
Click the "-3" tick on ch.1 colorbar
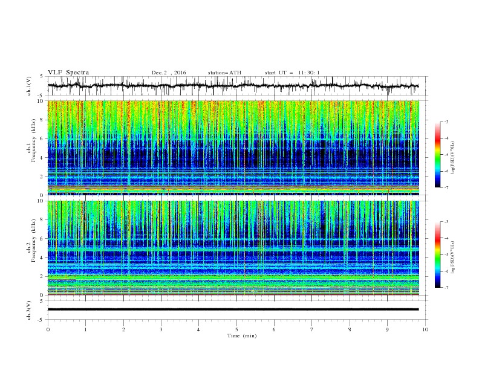pyautogui.click(x=446, y=122)
